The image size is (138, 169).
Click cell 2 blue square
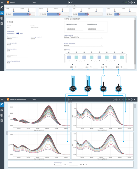tap(114, 57)
